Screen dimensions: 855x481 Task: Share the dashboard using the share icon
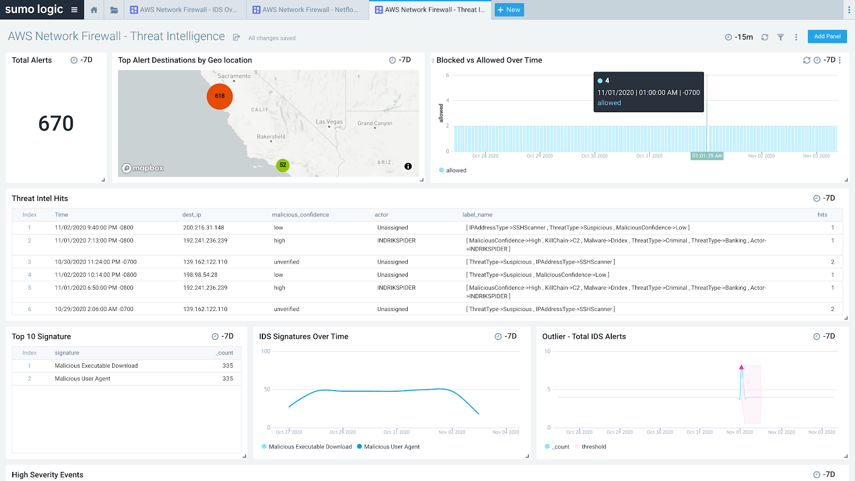(237, 37)
